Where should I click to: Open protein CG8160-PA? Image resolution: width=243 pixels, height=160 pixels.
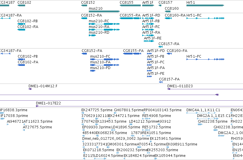(x=177, y=51)
